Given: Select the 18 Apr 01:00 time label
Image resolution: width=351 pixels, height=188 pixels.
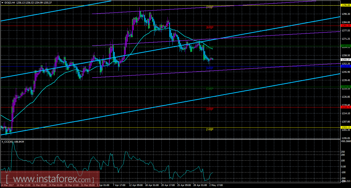Looking at the screenshot, I should click(x=152, y=185).
